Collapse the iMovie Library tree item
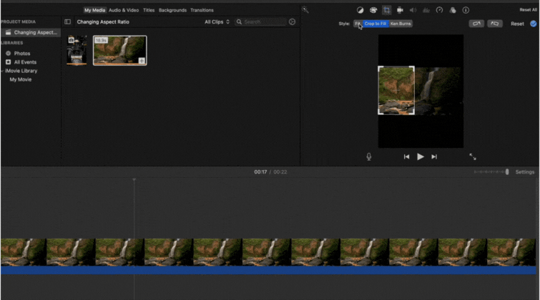 click(2, 71)
